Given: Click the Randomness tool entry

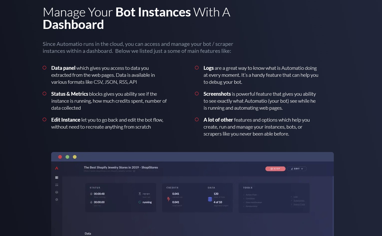Looking at the screenshot, I should [x=251, y=206].
